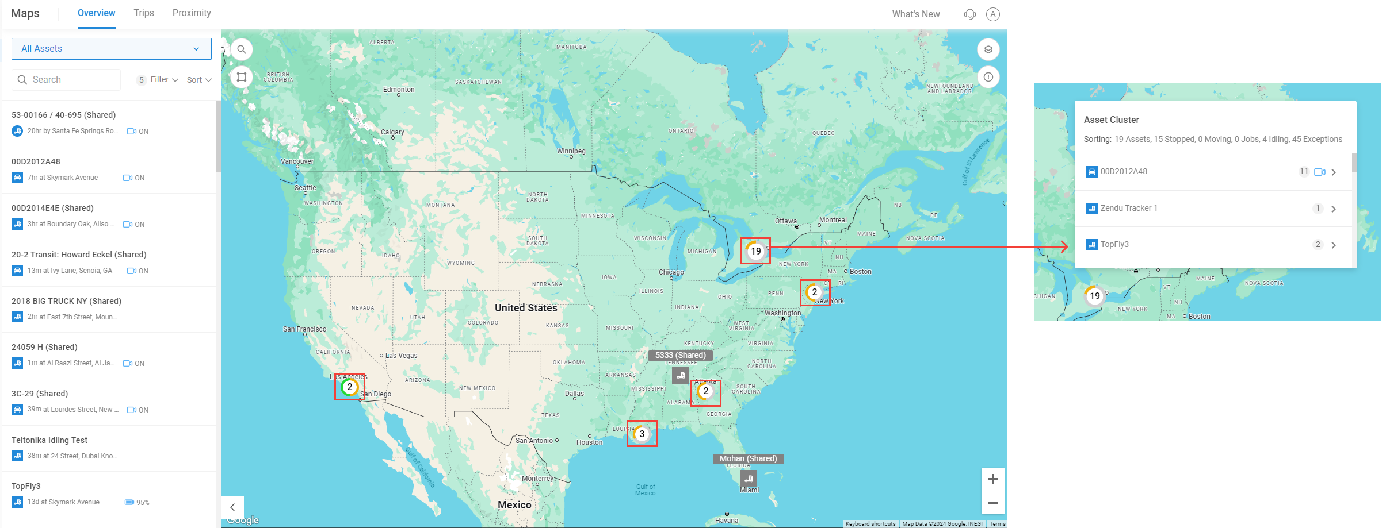Expand TopFly3 row chevron in cluster popup
The width and height of the screenshot is (1386, 528).
(x=1334, y=245)
